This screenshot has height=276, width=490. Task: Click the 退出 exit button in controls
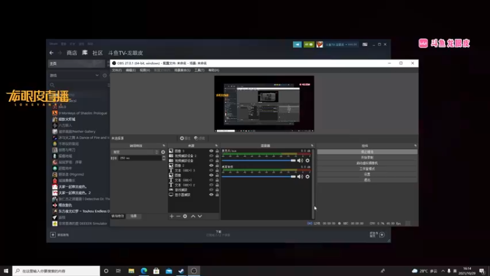367,180
